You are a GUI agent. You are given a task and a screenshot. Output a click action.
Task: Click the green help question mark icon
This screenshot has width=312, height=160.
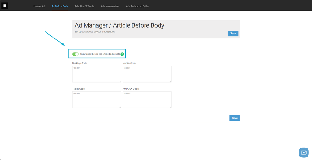pos(122,54)
